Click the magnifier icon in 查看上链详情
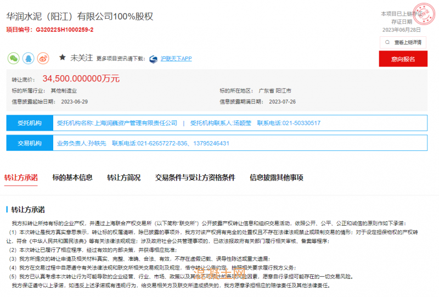The height and width of the screenshot is (297, 439). tap(387, 42)
